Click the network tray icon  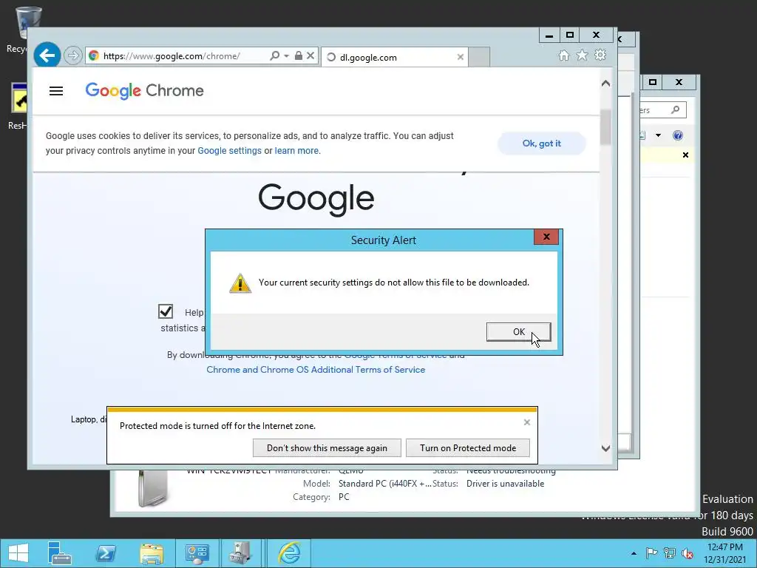(x=670, y=553)
